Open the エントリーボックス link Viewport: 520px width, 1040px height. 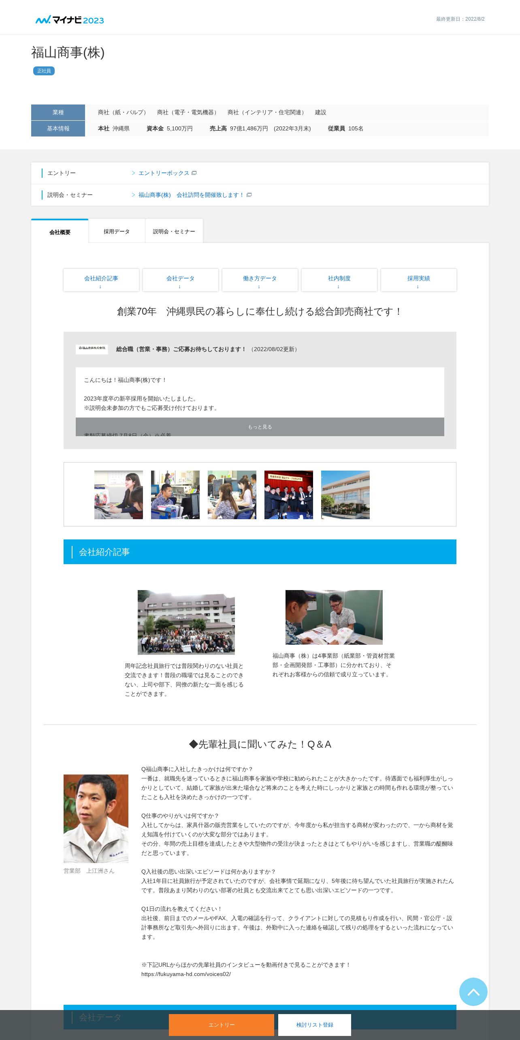(164, 173)
